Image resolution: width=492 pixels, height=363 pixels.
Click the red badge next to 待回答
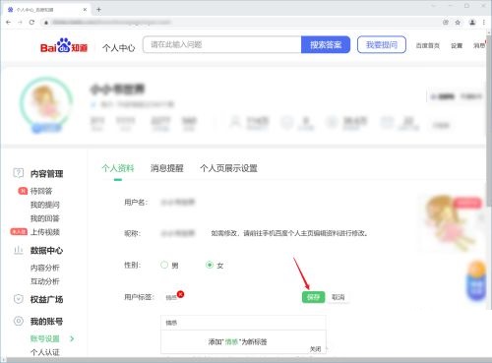pyautogui.click(x=23, y=191)
